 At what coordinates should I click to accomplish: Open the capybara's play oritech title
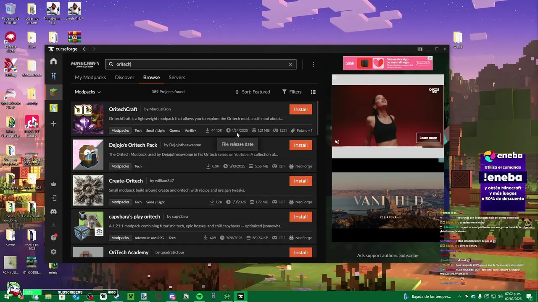pos(134,217)
